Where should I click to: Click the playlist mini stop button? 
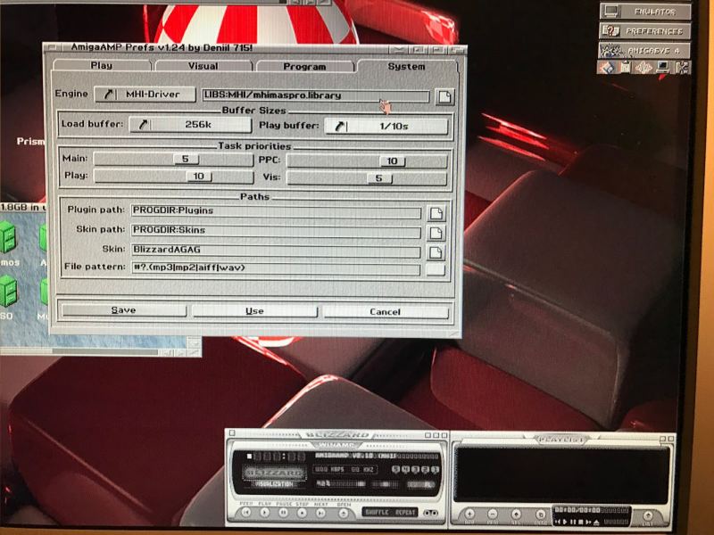point(581,522)
